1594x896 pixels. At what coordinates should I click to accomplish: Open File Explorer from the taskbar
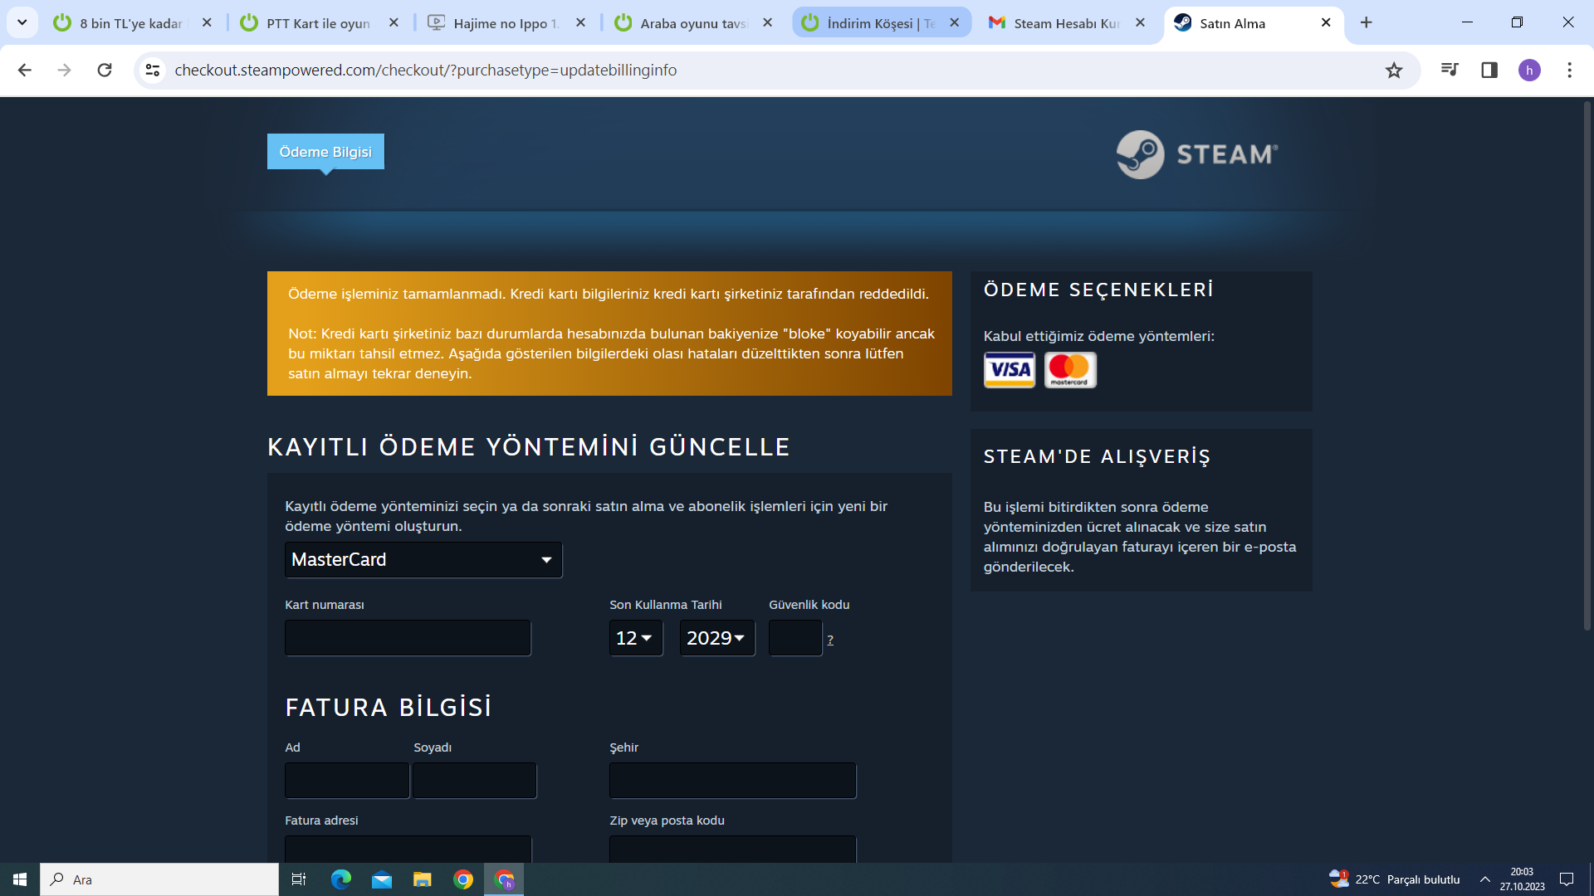tap(423, 879)
